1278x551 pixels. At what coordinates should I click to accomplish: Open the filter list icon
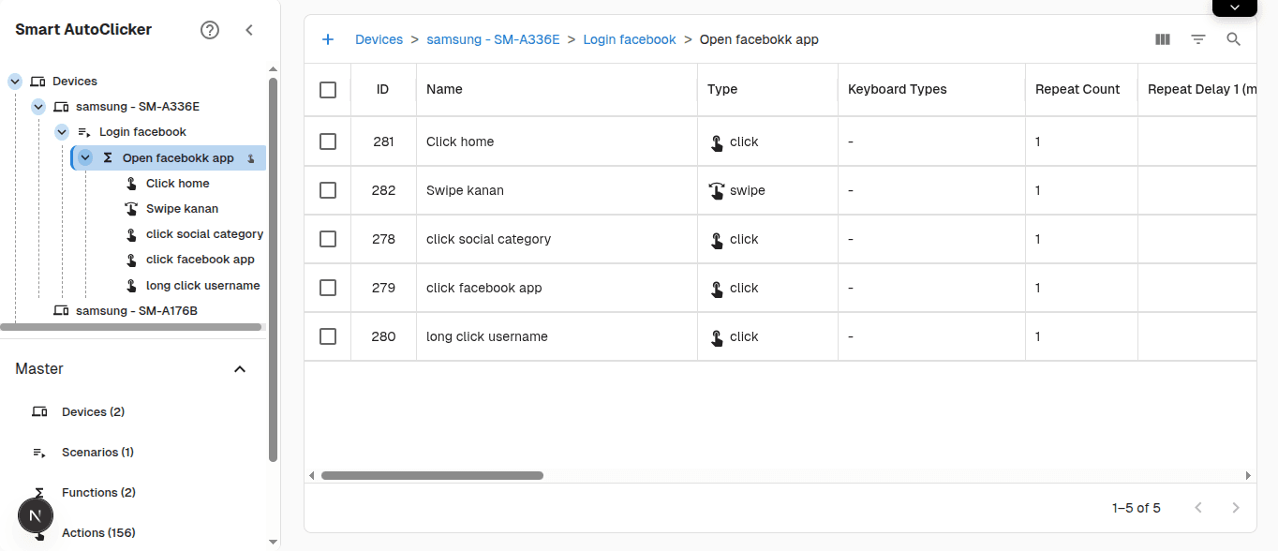[x=1198, y=39]
